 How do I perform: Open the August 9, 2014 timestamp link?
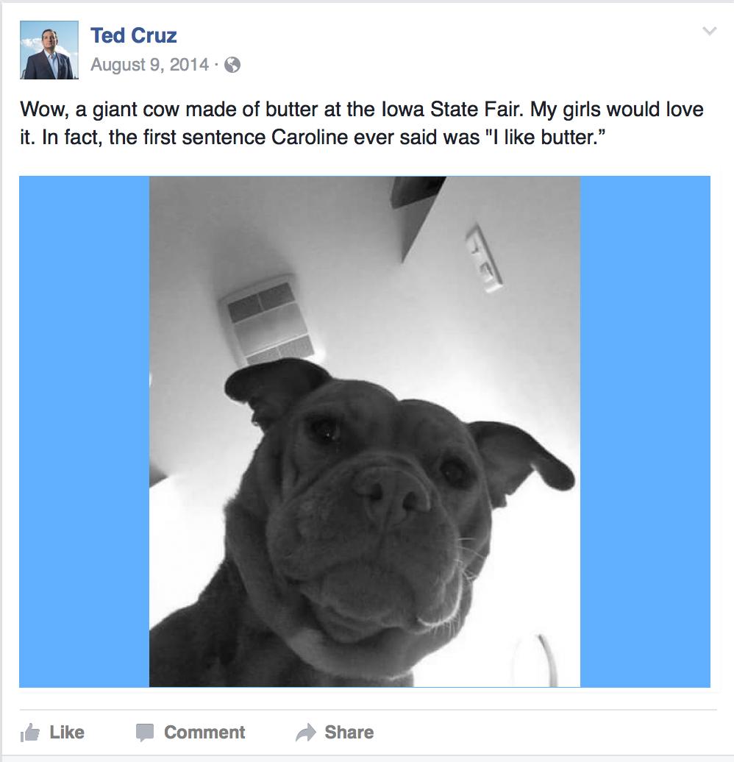pyautogui.click(x=150, y=65)
